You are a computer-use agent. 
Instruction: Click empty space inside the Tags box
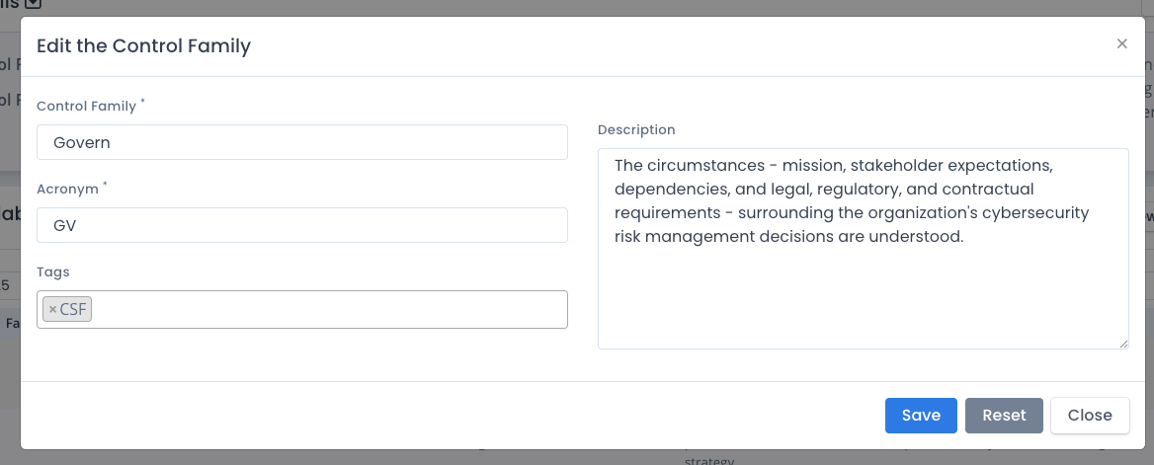pos(331,310)
